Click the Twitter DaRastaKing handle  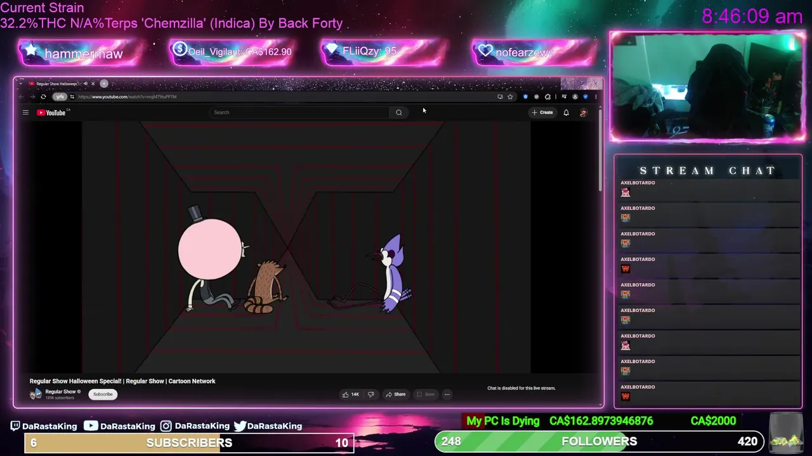[268, 426]
